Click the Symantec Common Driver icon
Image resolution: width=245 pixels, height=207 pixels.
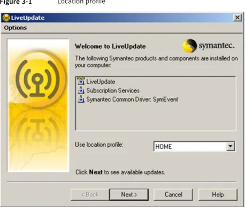(x=81, y=99)
